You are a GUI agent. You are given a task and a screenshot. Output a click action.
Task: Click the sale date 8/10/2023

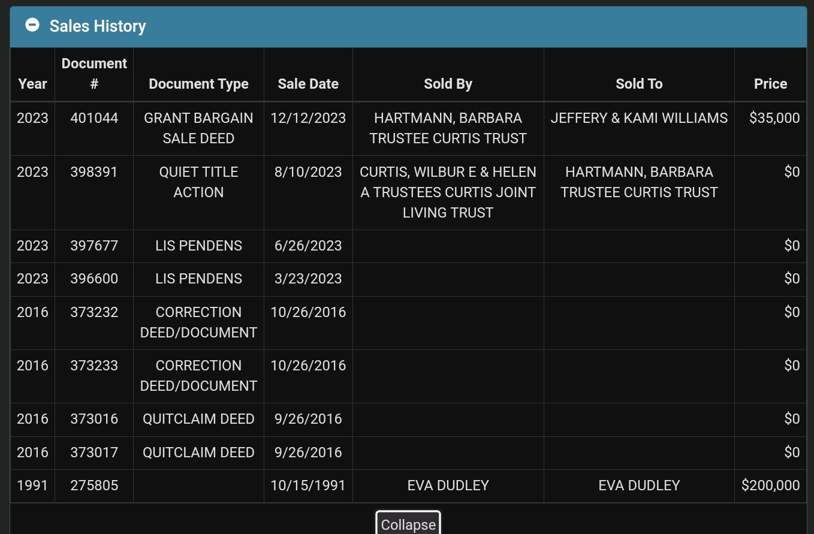[308, 172]
